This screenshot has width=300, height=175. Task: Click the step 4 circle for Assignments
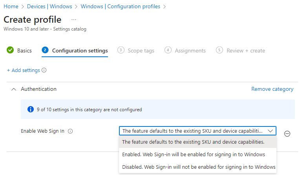[x=168, y=50]
